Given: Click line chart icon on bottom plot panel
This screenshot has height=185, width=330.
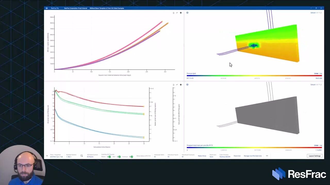Looking at the screenshot, I should tap(177, 85).
